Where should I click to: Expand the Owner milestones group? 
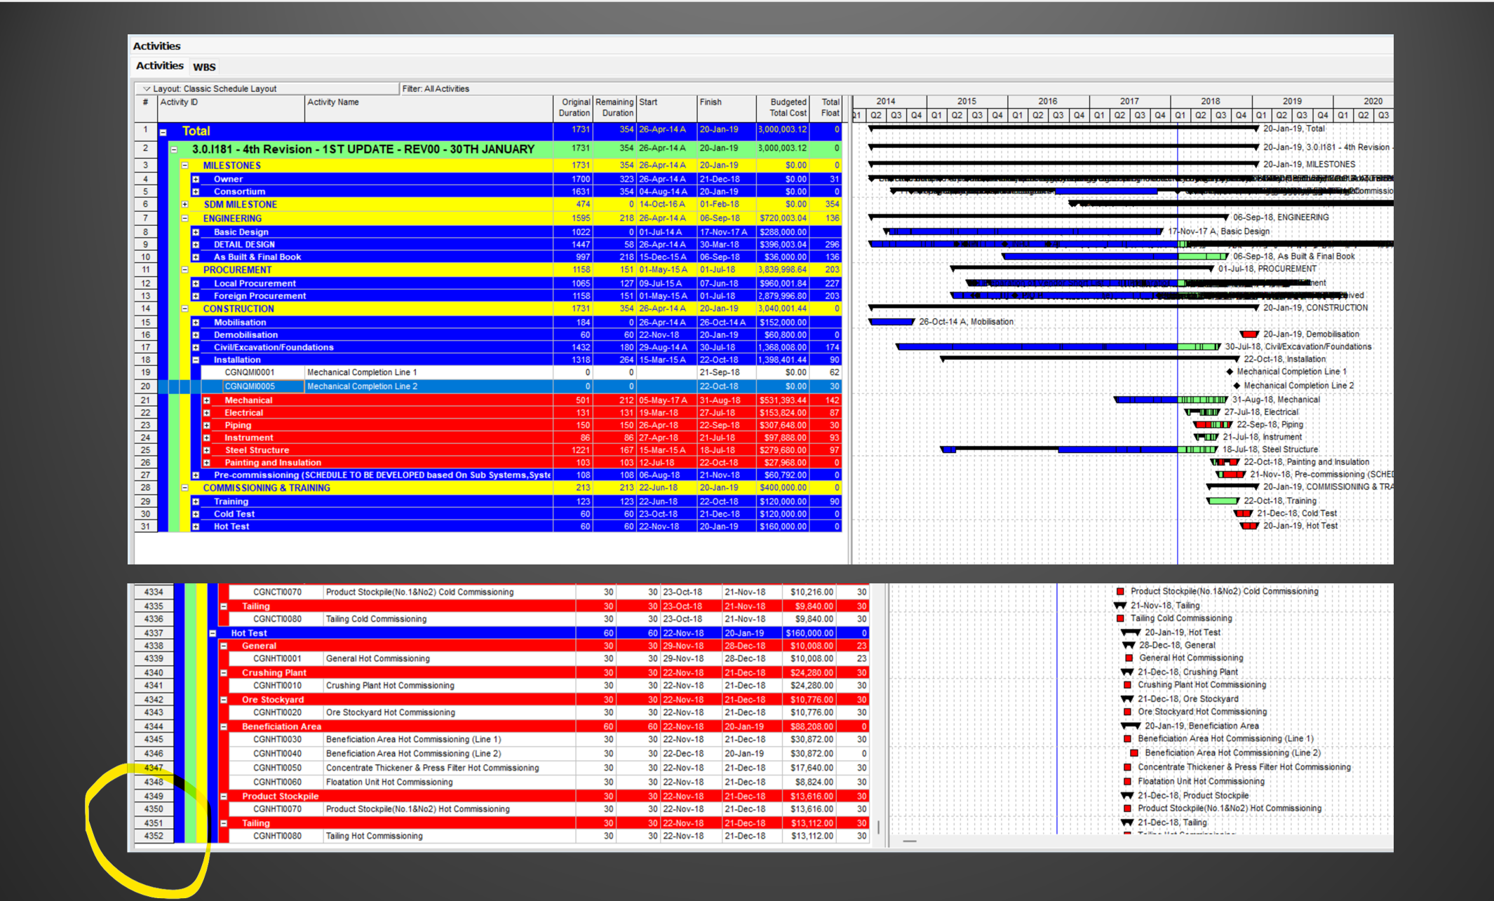196,179
